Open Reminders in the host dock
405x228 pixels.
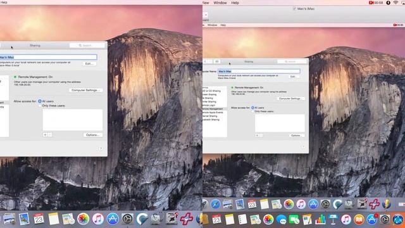pos(242,220)
